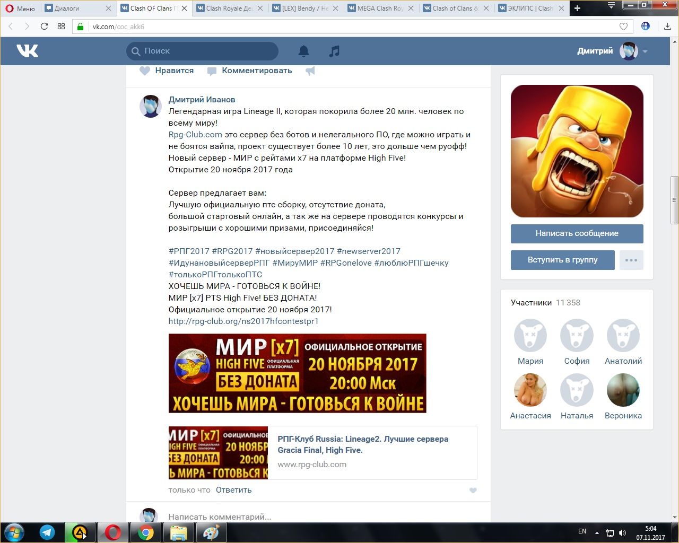679x543 pixels.
Task: Switch to the [LEX] Bendy tab
Action: pyautogui.click(x=306, y=8)
